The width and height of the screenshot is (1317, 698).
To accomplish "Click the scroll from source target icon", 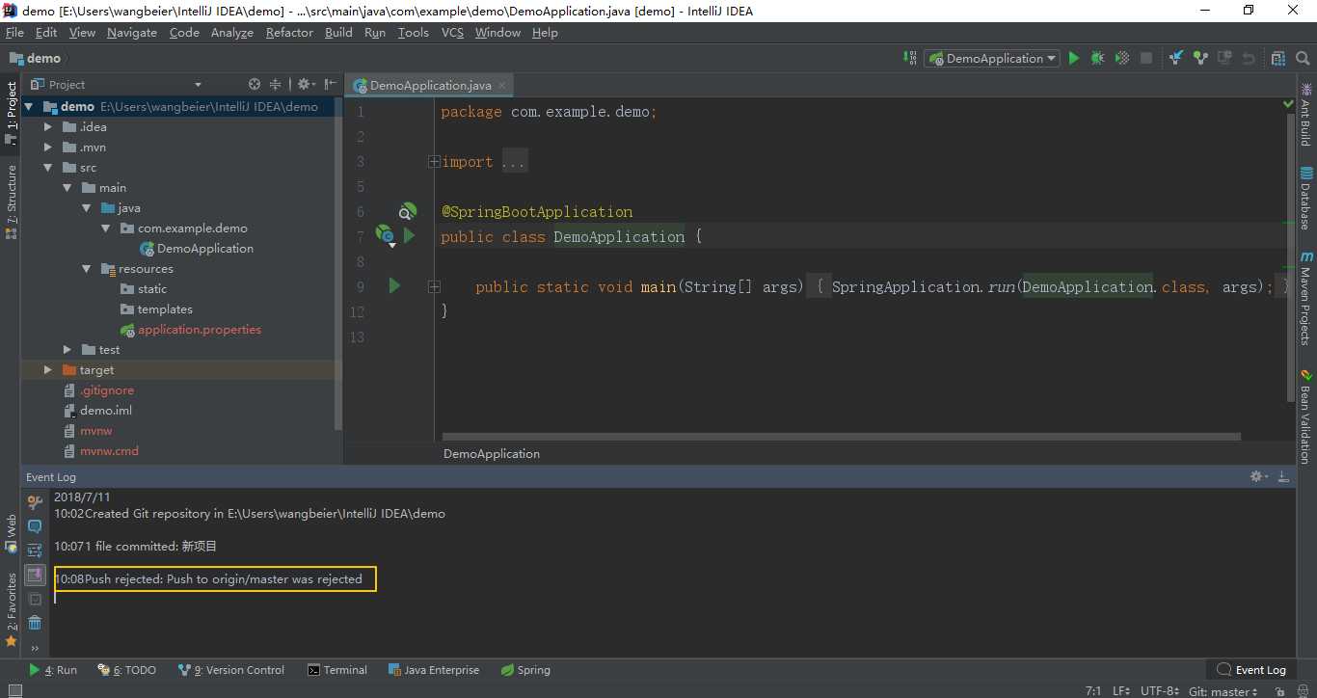I will (x=255, y=85).
